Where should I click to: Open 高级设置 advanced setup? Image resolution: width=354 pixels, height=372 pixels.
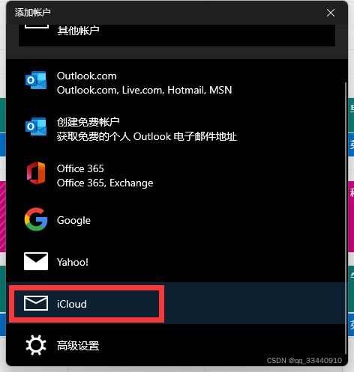click(x=175, y=345)
